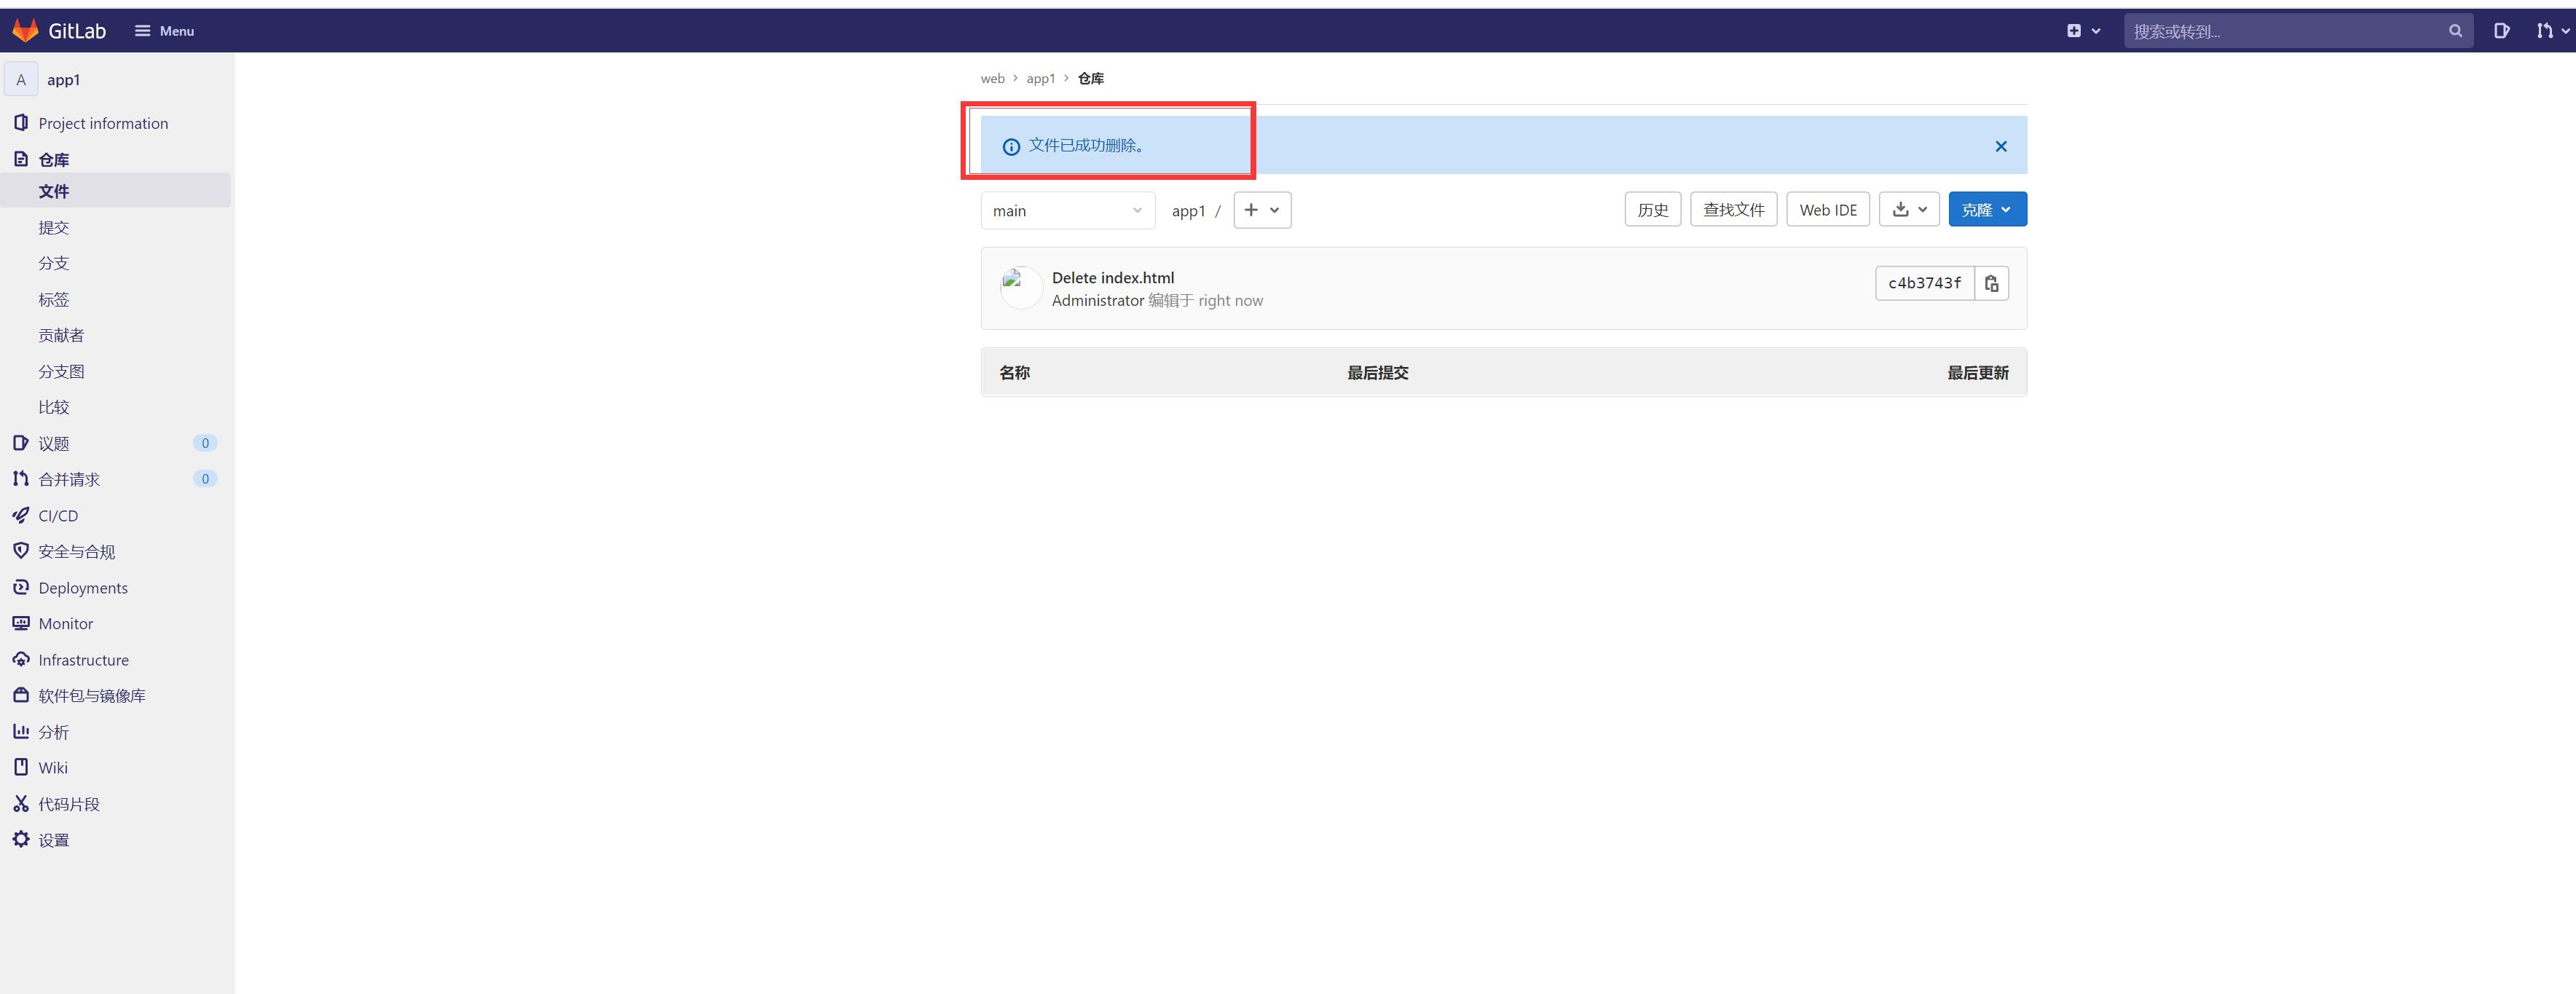Viewport: 2576px width, 994px height.
Task: Click the 查找文件 button
Action: (x=1733, y=209)
